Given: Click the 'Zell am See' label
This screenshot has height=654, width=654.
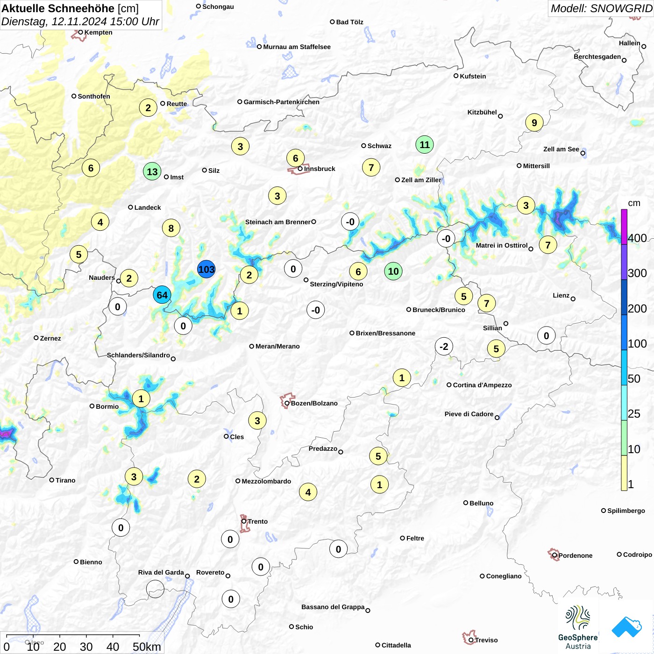Looking at the screenshot, I should (561, 149).
